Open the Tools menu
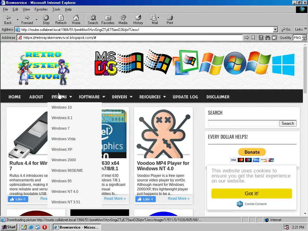Image resolution: width=308 pixels, height=231 pixels. [56, 9]
